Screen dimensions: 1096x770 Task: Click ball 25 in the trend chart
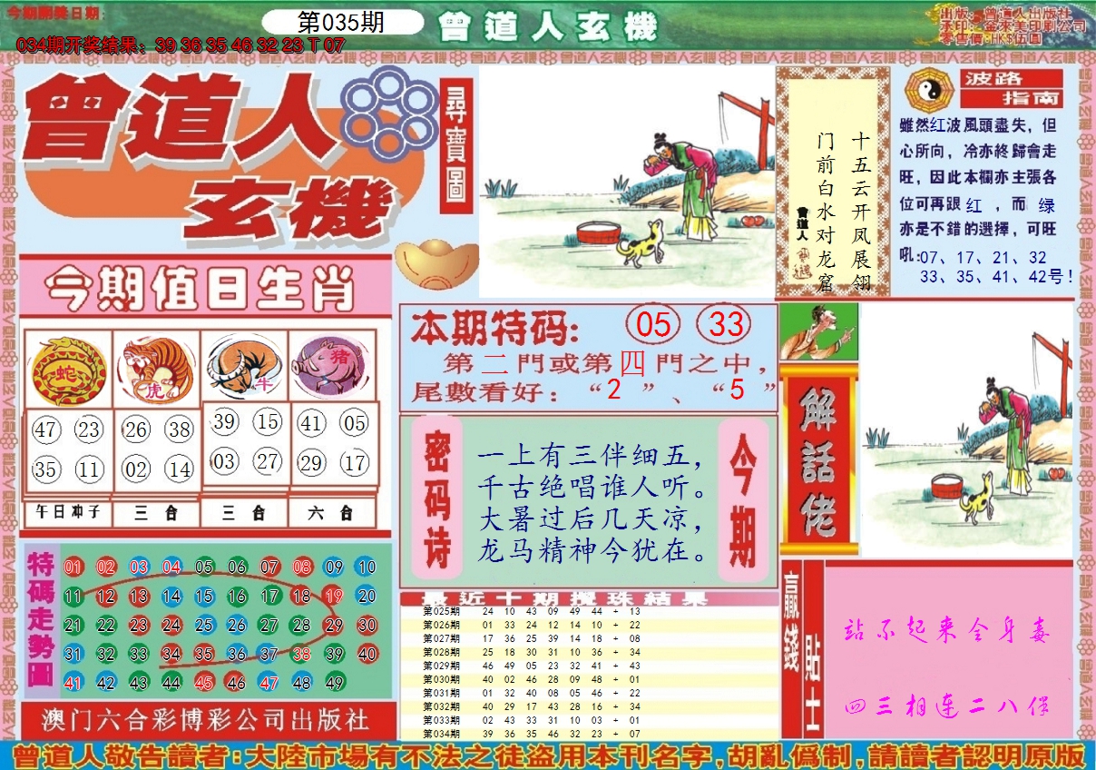coord(204,625)
